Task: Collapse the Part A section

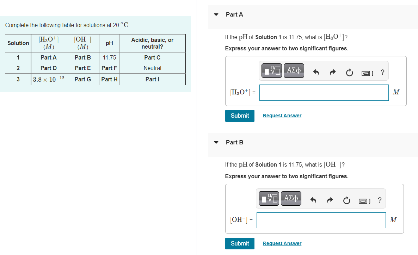Action: click(216, 14)
